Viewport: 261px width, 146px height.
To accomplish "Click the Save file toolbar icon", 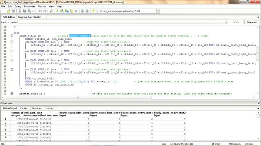I will click(x=13, y=11).
